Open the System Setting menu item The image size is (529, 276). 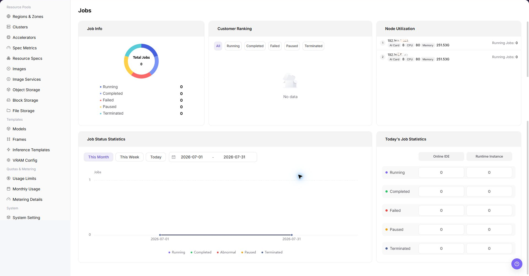click(26, 218)
